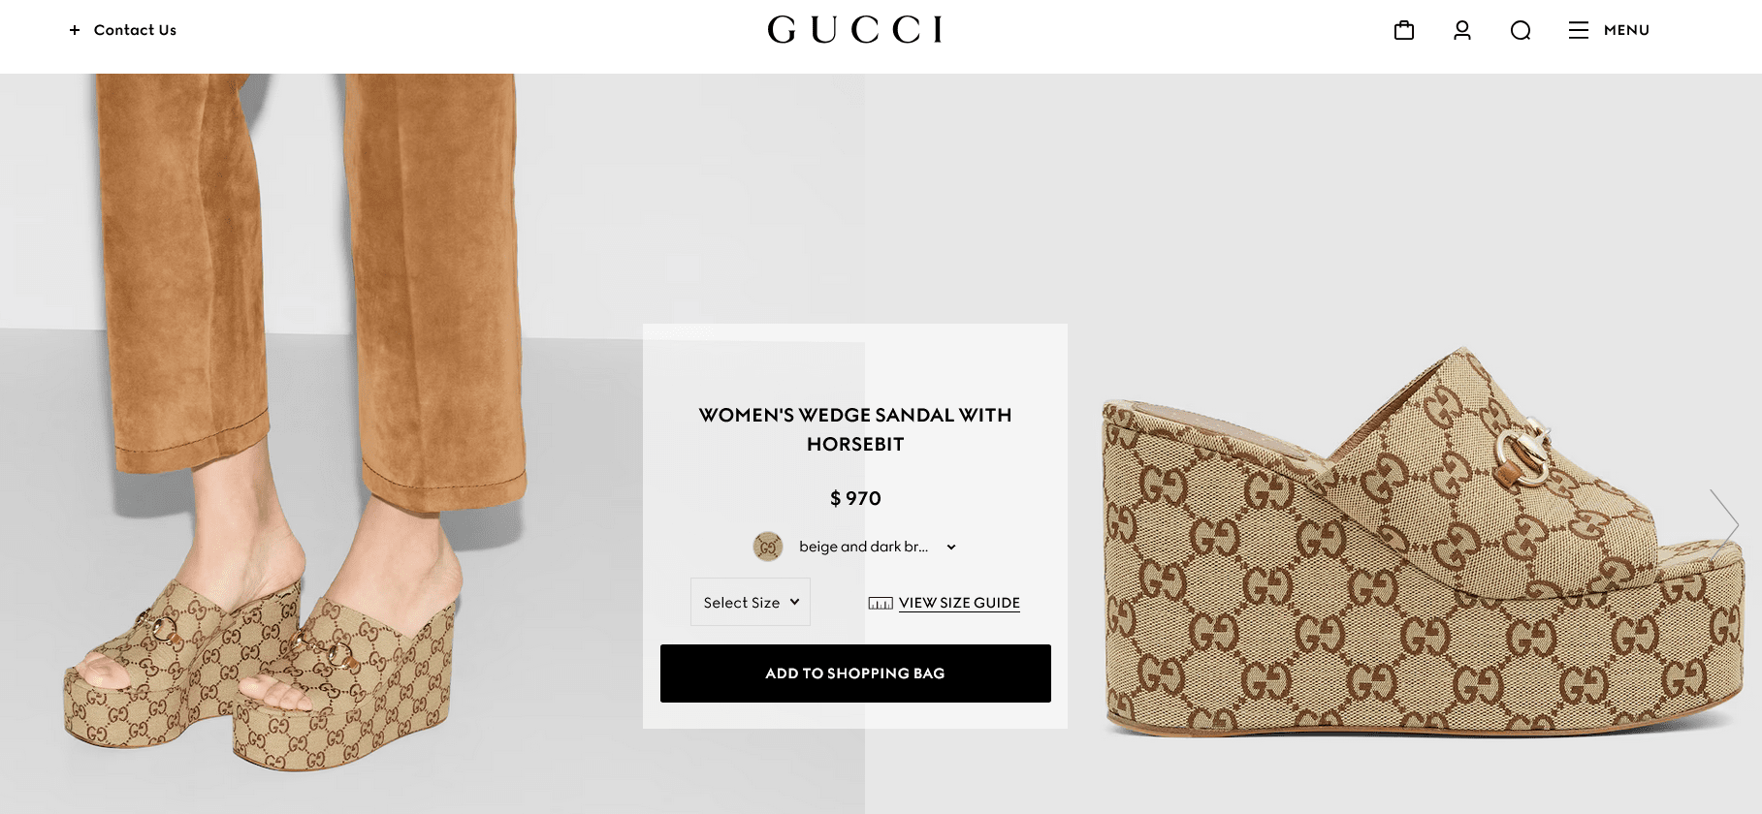Expand the beige and dark brown color dropdown

pyautogui.click(x=855, y=547)
